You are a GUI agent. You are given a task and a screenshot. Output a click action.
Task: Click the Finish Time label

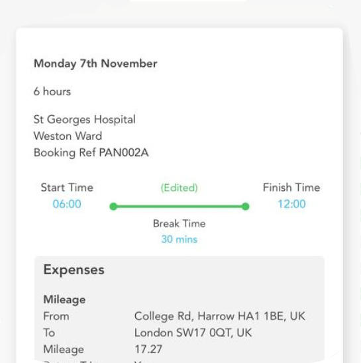click(291, 187)
